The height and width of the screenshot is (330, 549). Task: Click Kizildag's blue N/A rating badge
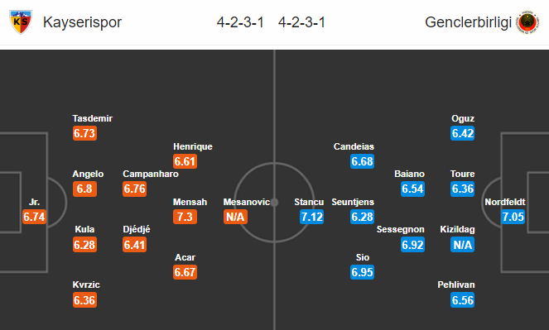tap(463, 245)
